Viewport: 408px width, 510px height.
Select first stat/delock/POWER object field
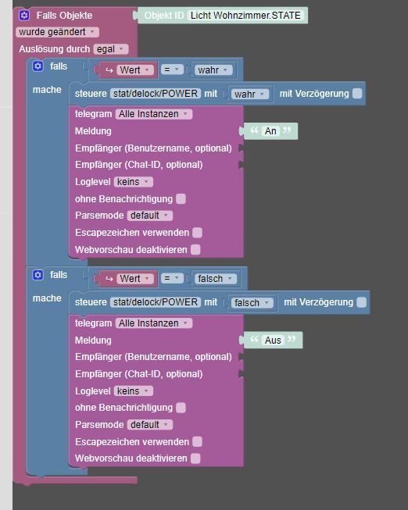(x=156, y=94)
